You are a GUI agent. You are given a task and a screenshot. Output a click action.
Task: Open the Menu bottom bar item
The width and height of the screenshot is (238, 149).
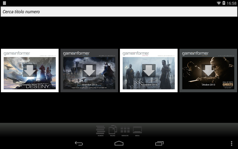click(x=137, y=131)
